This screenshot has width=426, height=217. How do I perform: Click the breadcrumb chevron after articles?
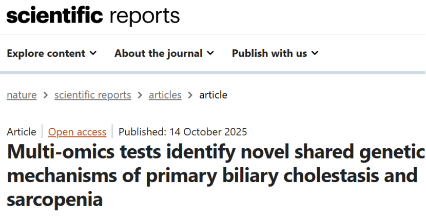coord(190,95)
